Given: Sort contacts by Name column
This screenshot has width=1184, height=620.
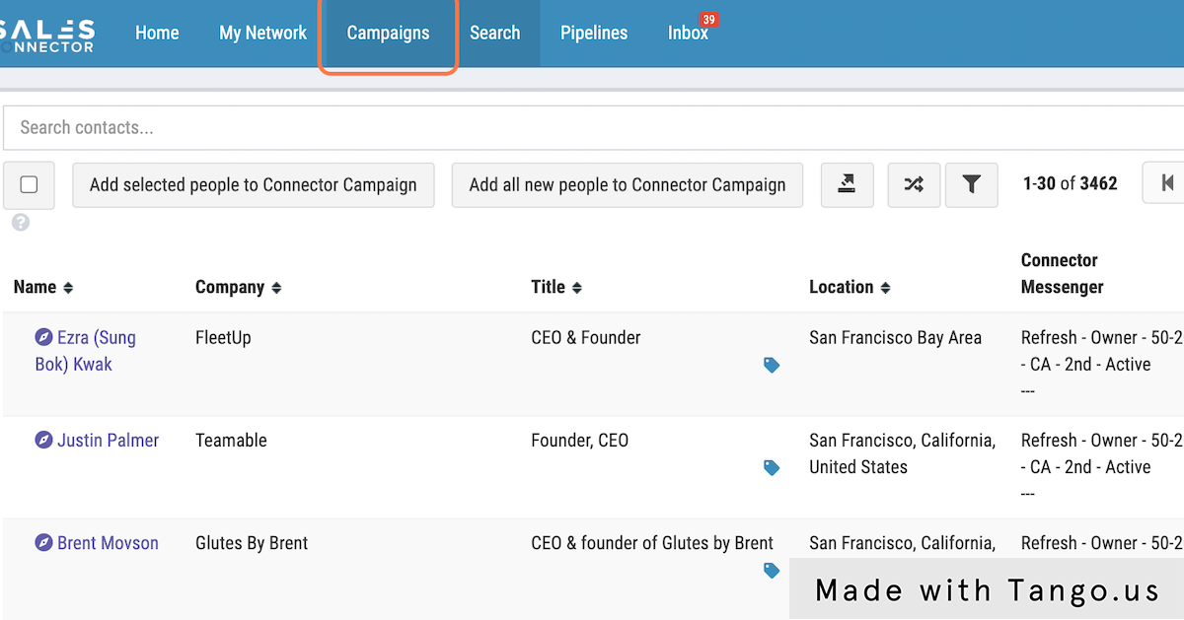Looking at the screenshot, I should [x=43, y=287].
